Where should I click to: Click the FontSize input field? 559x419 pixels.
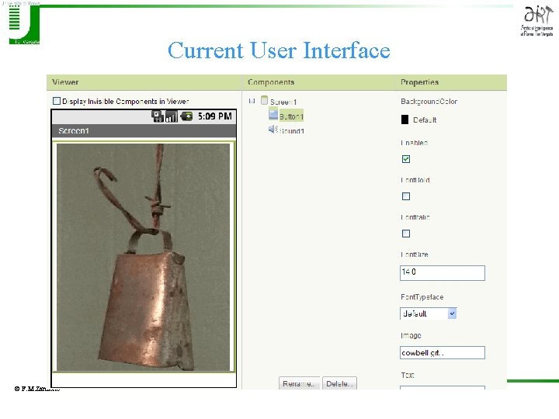443,273
